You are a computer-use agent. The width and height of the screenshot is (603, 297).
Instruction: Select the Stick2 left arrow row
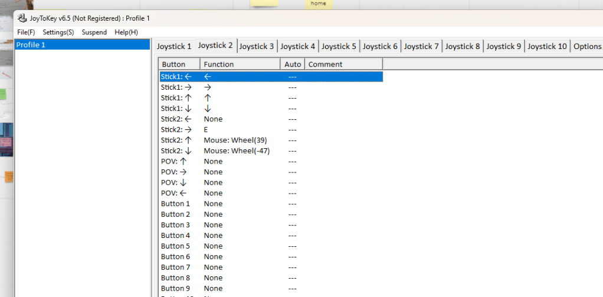271,119
